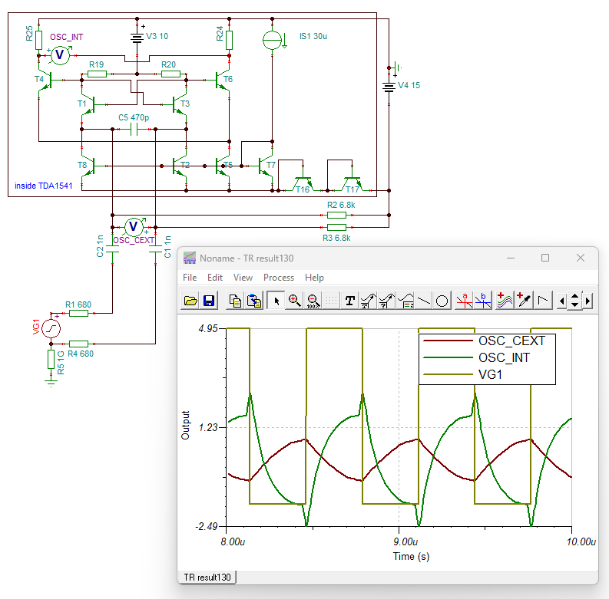Click the 8.00u tick label on the time axis
The width and height of the screenshot is (609, 599).
(233, 541)
